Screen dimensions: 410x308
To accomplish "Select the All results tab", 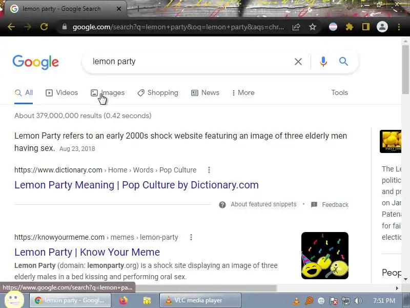I will point(24,93).
